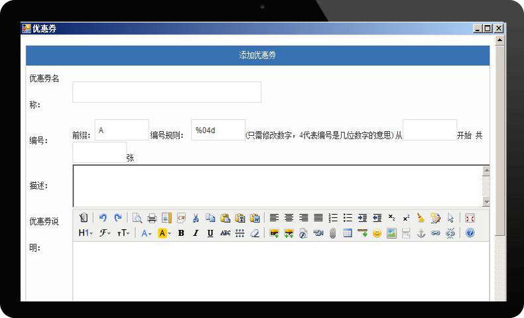Click the quick format notepad icon

point(436,218)
